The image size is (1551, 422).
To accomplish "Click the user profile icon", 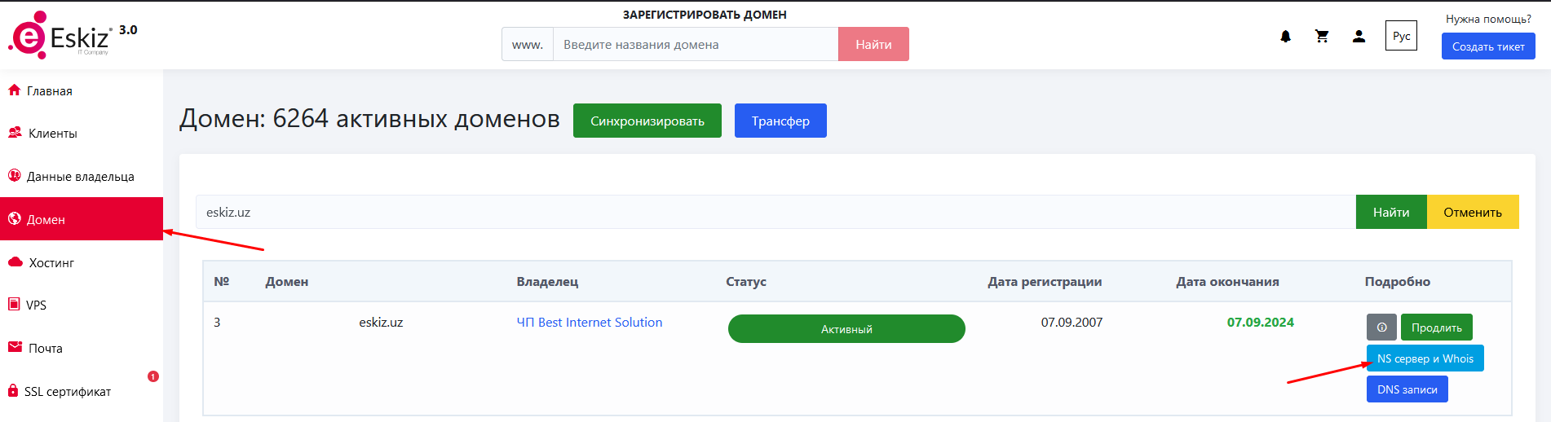I will click(x=1359, y=37).
